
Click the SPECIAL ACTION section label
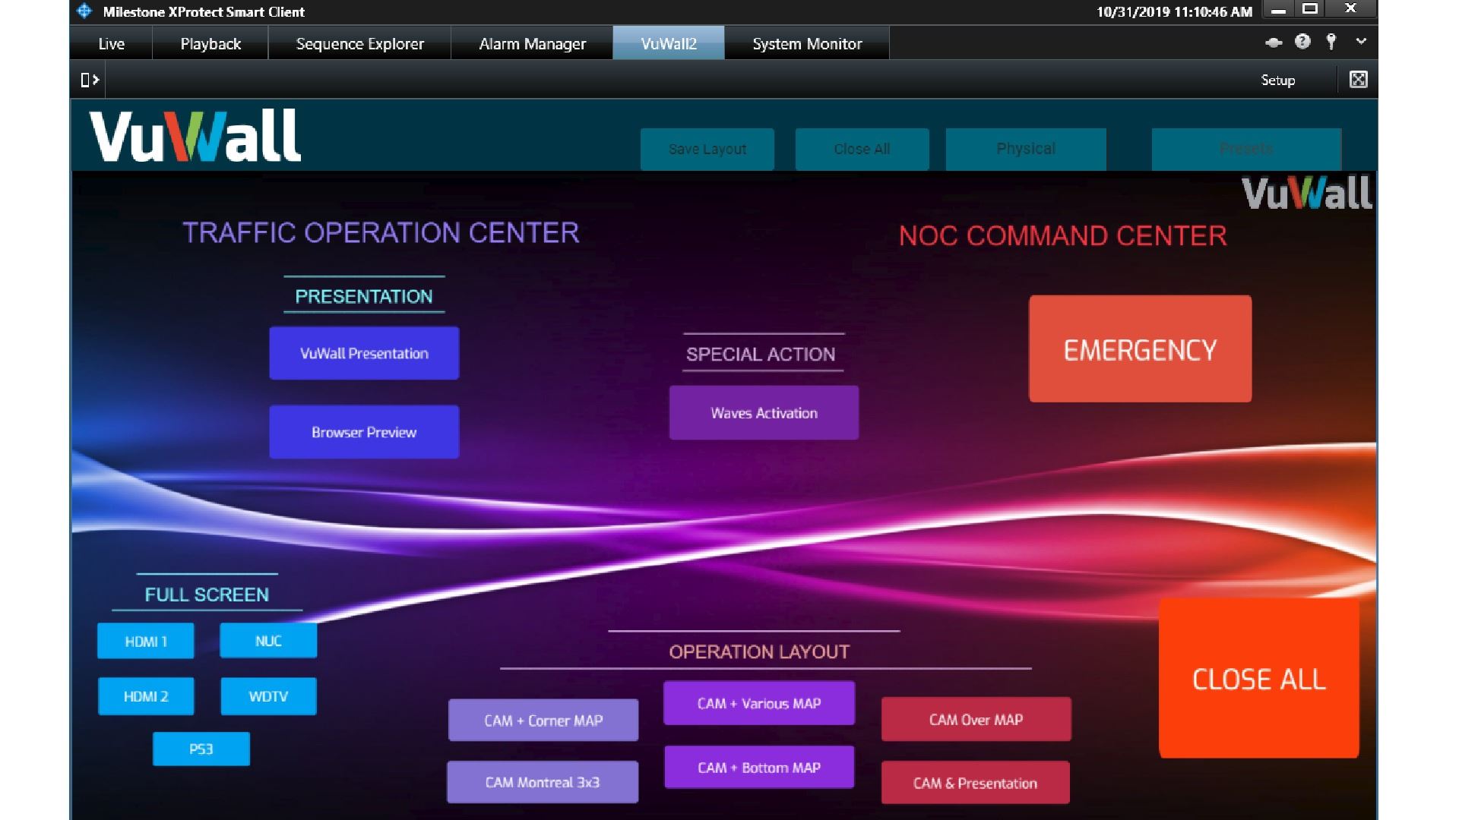coord(761,354)
